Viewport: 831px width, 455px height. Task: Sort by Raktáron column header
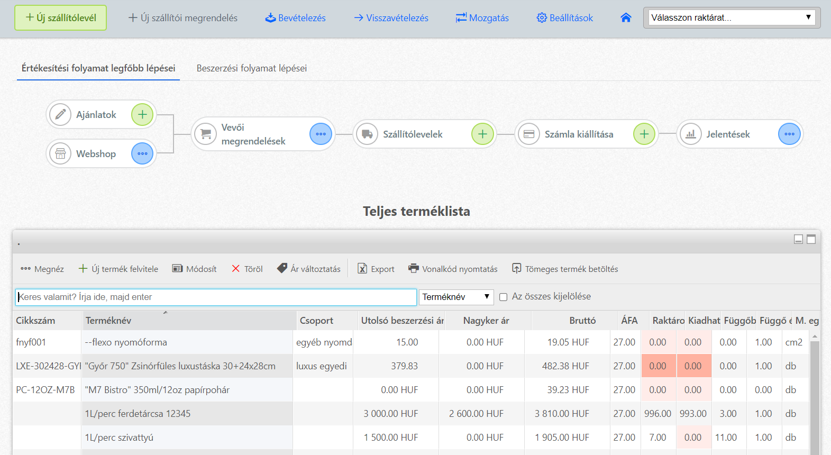tap(668, 321)
